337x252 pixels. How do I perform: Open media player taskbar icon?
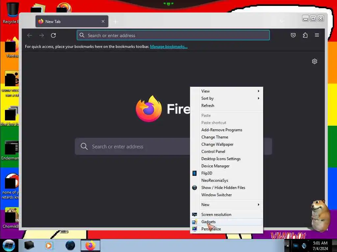(49, 245)
